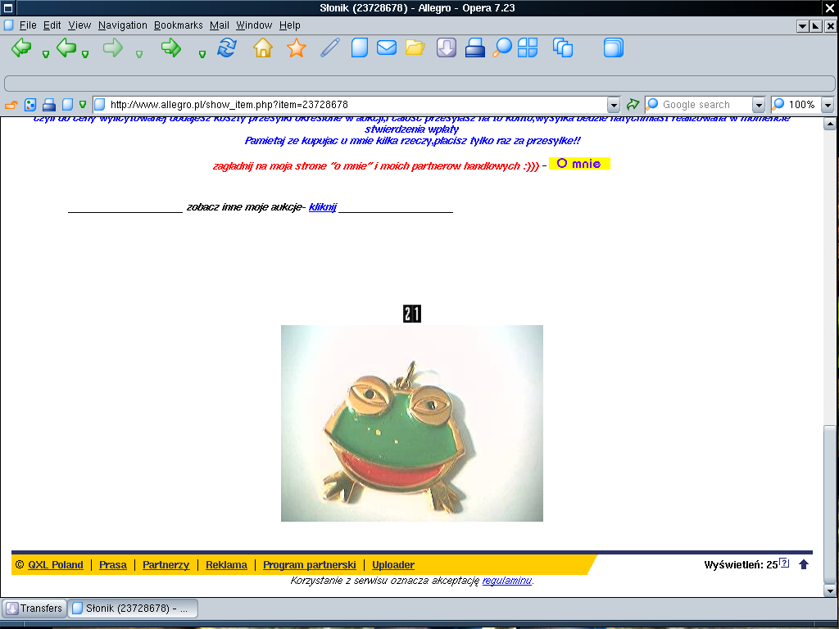Expand the address bar history dropdown
Viewport: 839px width, 629px height.
point(614,105)
